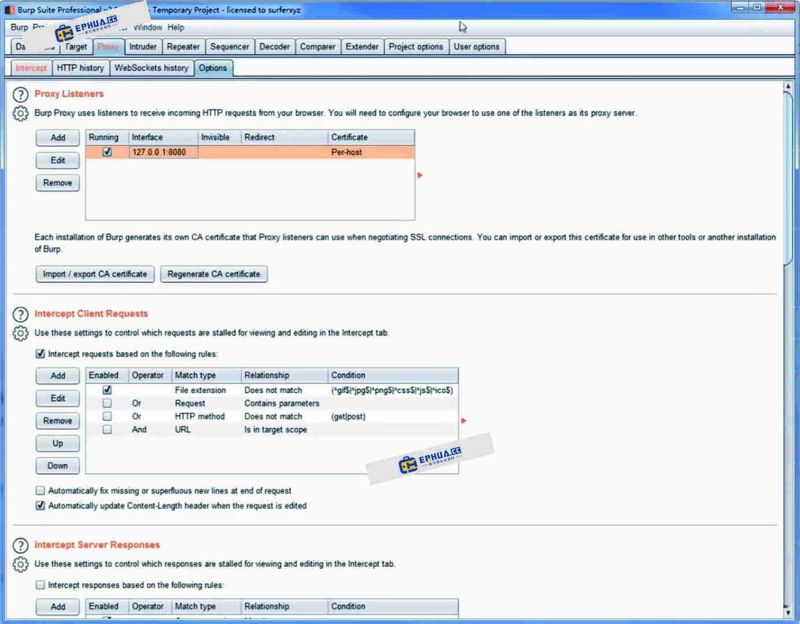
Task: Click Regenerate CA certificate
Action: tap(214, 274)
